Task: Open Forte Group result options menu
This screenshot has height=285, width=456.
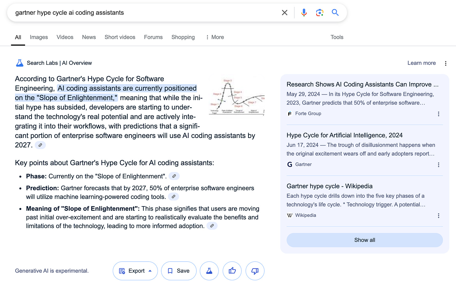Action: (438, 114)
